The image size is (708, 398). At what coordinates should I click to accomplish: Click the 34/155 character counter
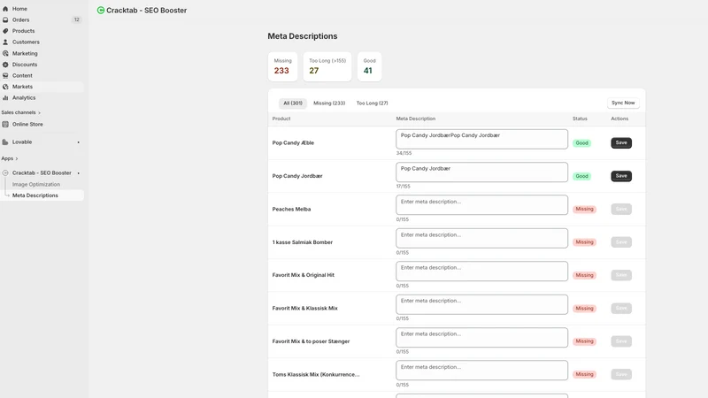(404, 153)
